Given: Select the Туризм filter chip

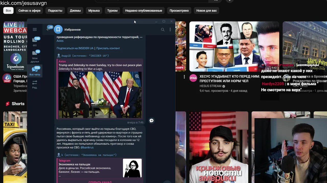Looking at the screenshot, I should pos(112,10).
